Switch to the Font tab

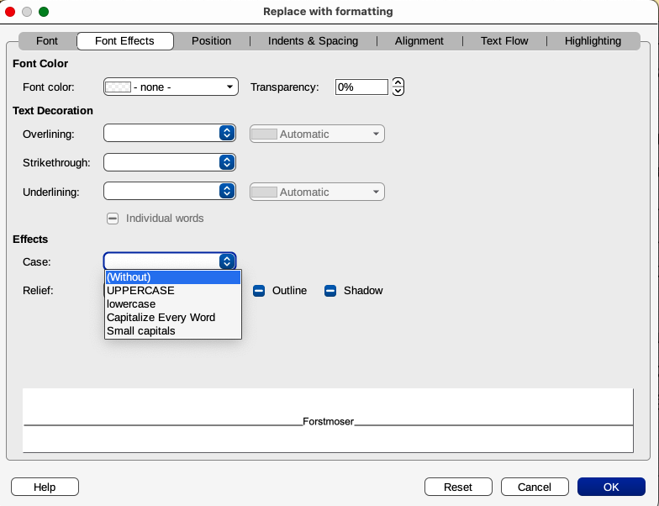47,40
